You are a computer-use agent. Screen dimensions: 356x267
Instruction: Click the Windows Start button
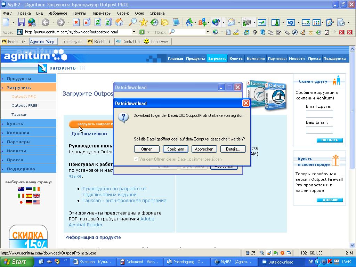pos(17,262)
